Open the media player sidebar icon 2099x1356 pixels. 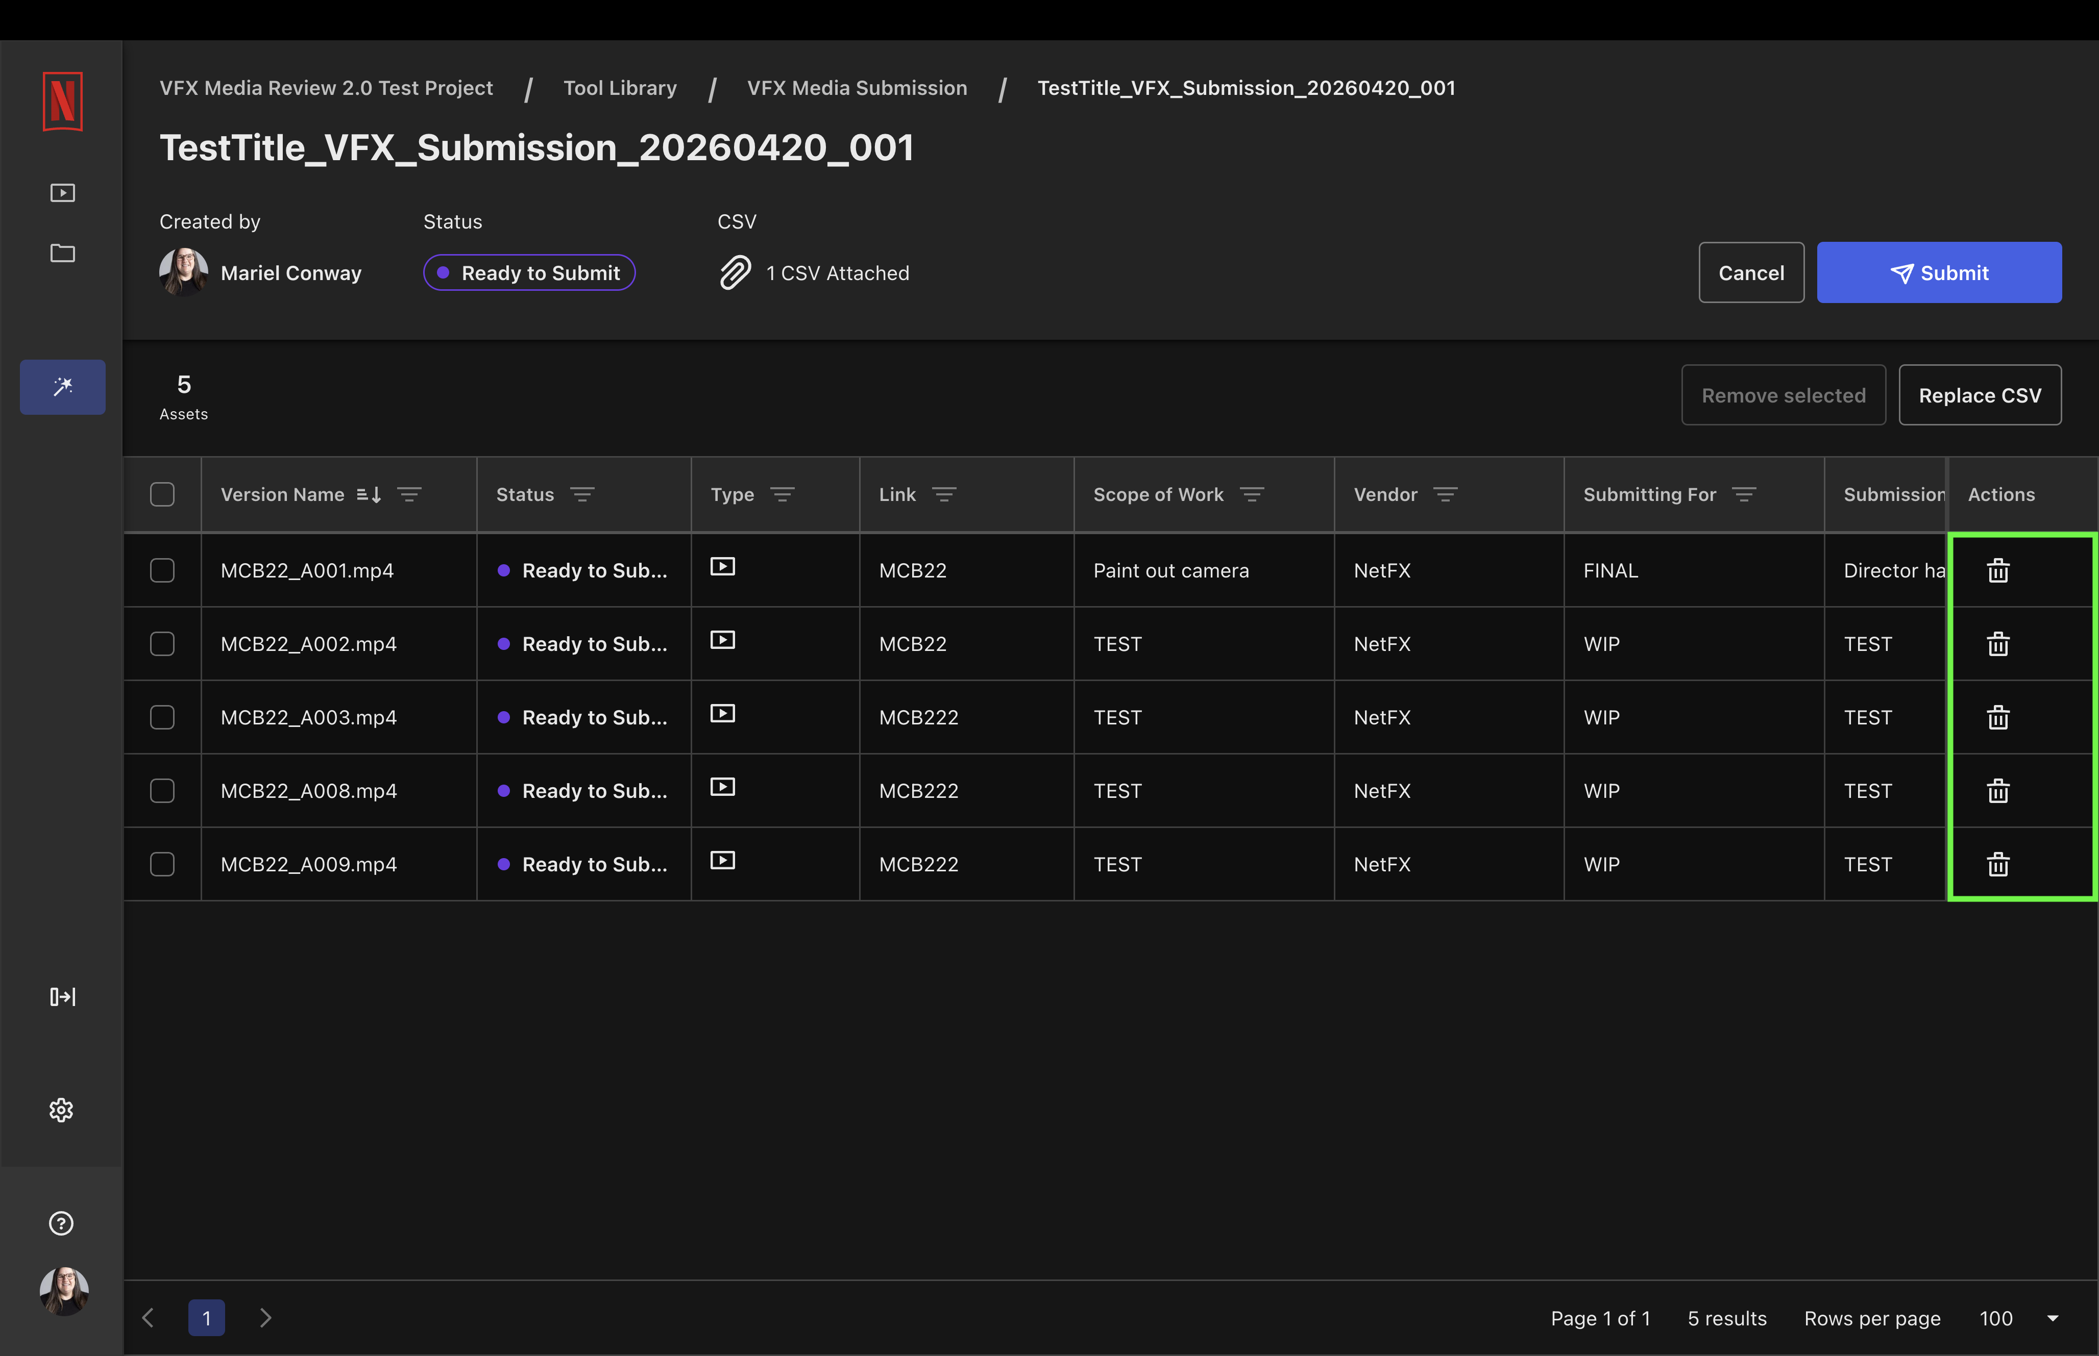[x=63, y=193]
